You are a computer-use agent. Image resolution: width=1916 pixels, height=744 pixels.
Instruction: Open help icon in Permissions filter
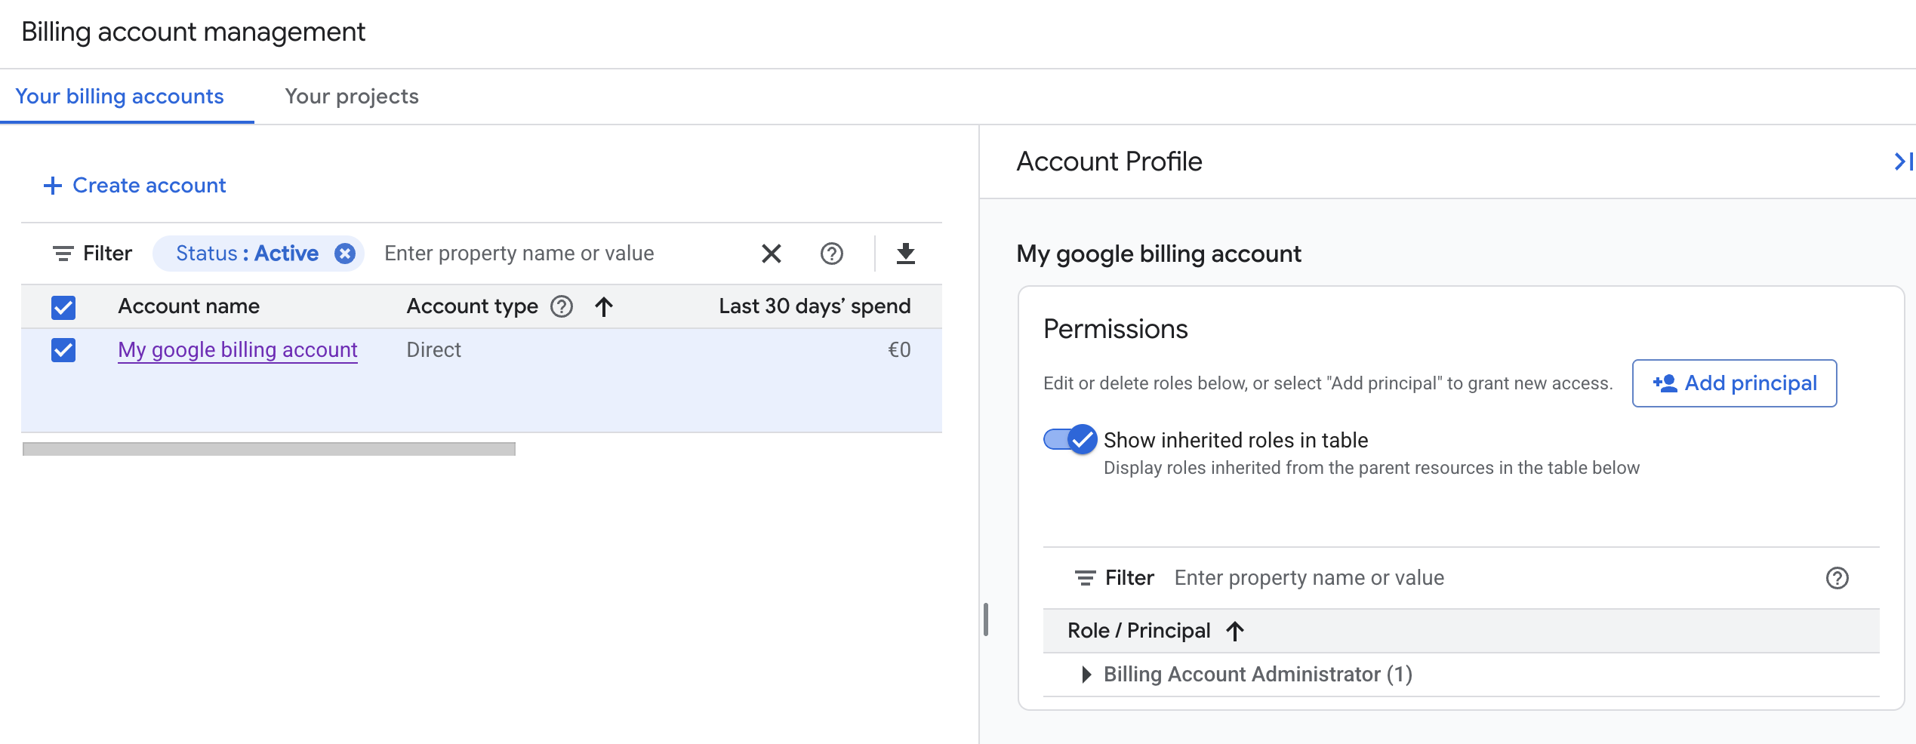click(x=1837, y=578)
